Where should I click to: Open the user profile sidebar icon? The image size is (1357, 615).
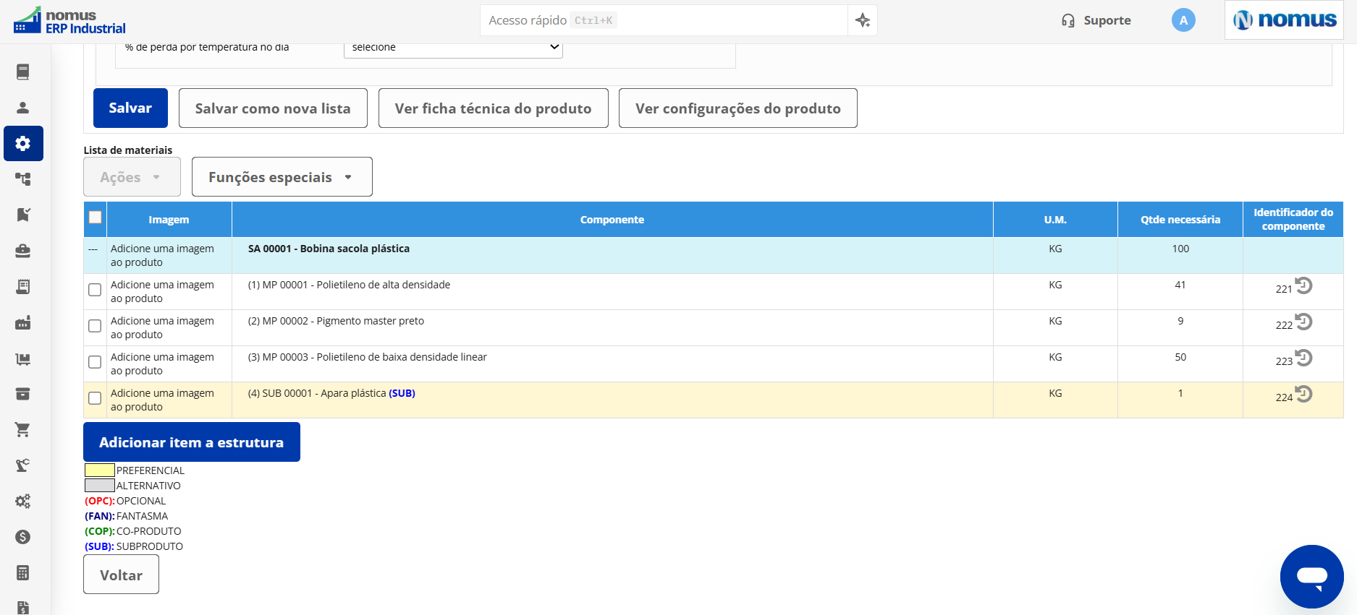tap(23, 108)
